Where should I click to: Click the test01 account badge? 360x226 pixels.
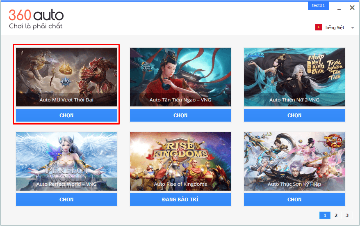[318, 5]
